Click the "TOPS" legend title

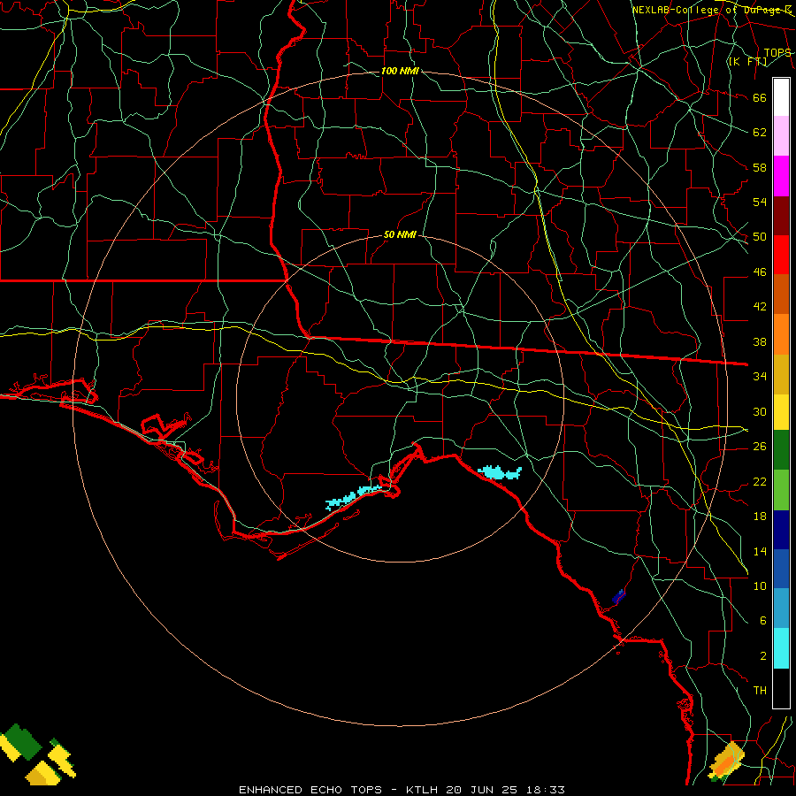pyautogui.click(x=777, y=53)
